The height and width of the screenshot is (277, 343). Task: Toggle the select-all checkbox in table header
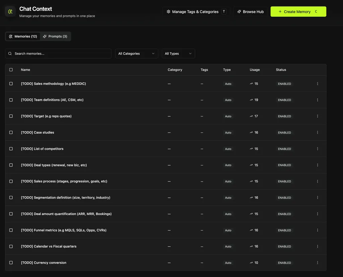tap(11, 70)
